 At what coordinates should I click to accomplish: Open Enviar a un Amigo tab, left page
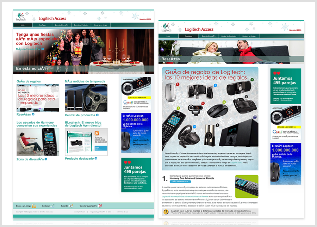click(100, 25)
